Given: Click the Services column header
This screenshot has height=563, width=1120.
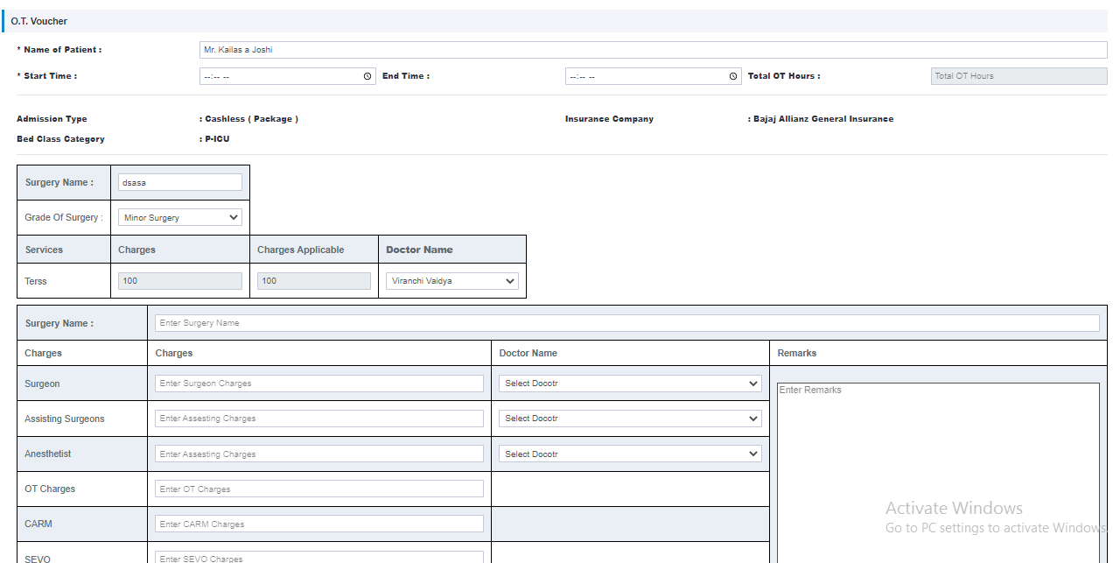Looking at the screenshot, I should click(x=44, y=250).
